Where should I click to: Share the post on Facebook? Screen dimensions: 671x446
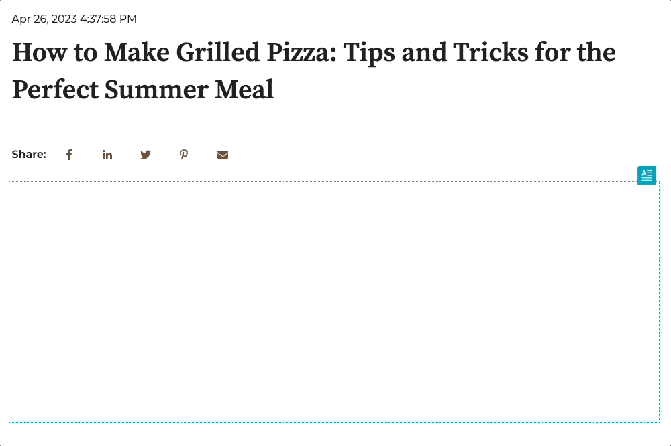(68, 155)
